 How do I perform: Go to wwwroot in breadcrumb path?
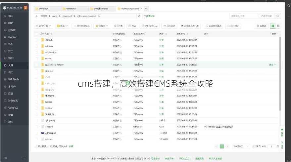click(x=67, y=16)
